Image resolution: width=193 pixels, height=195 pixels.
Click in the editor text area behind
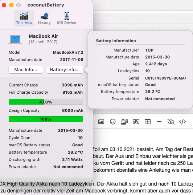pyautogui.click(x=143, y=162)
